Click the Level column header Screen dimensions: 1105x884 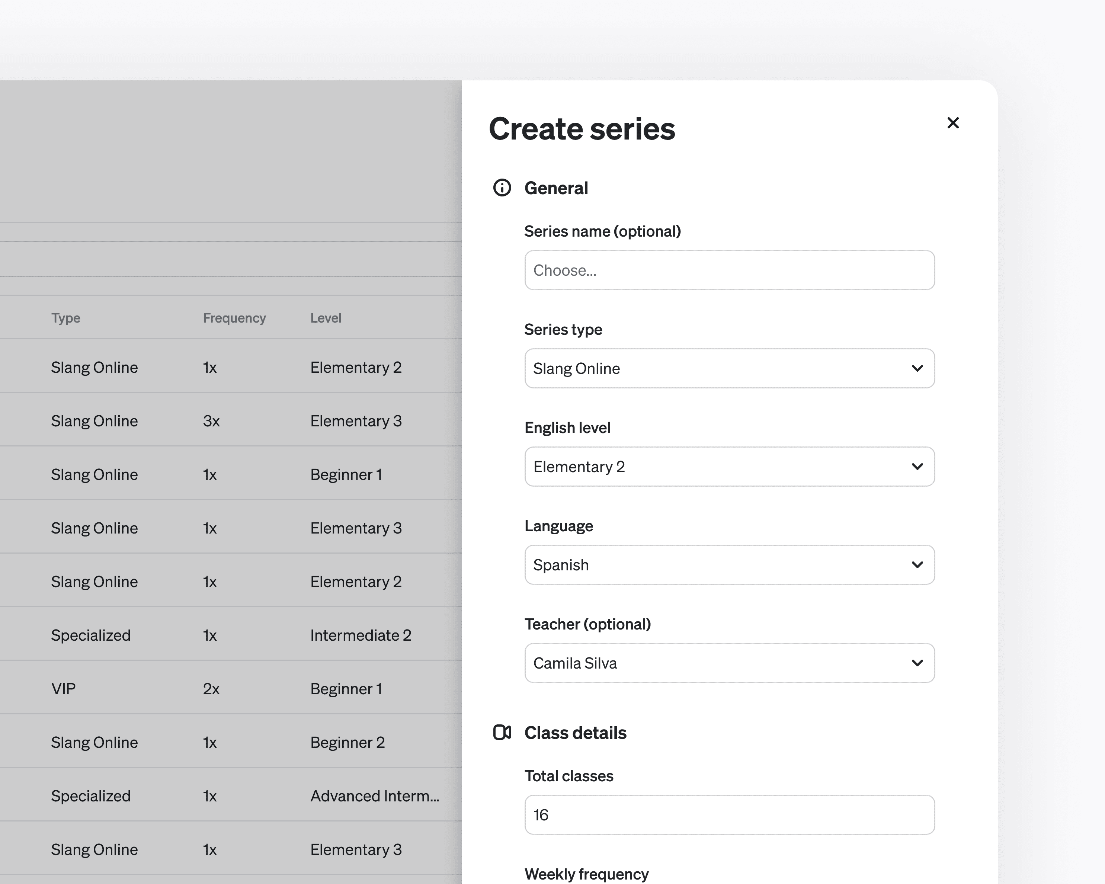[x=326, y=318]
